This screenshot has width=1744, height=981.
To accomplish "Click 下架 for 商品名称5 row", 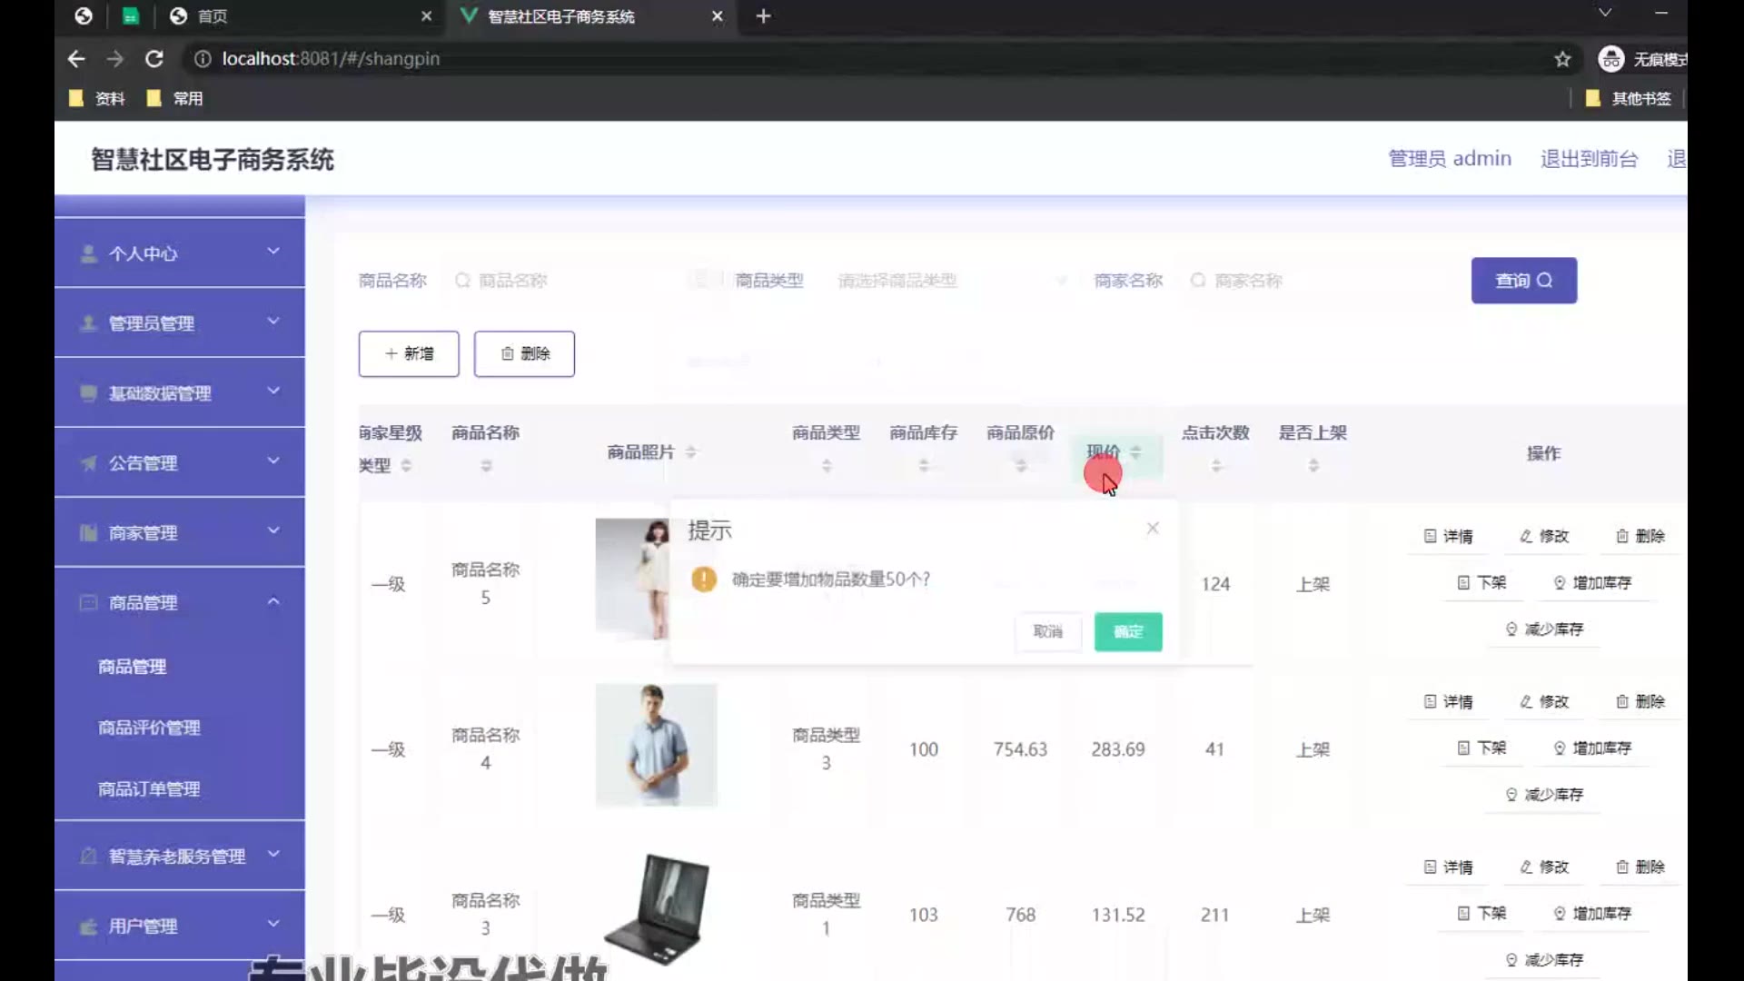I will [x=1481, y=583].
